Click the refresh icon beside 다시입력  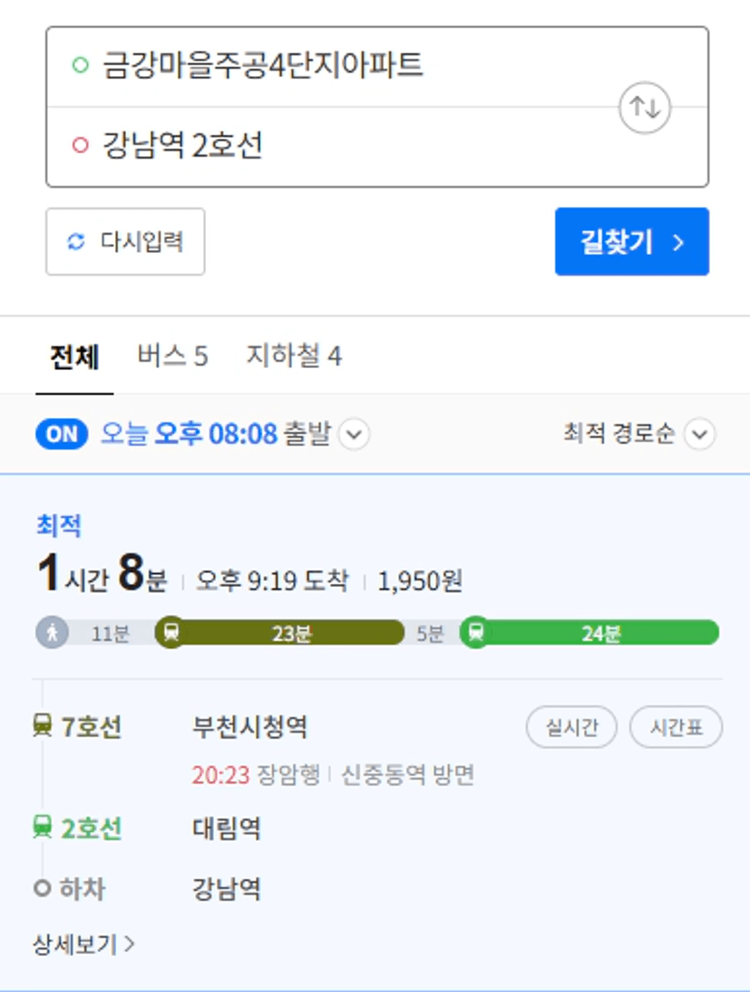coord(76,242)
